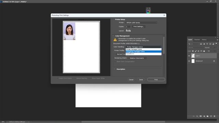Filter layers by smart objects icon
The height and width of the screenshot is (123, 219).
point(213,44)
